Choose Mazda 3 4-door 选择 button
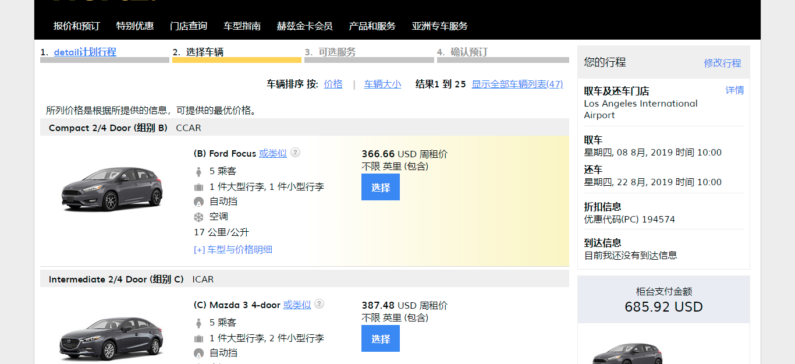 tap(381, 338)
